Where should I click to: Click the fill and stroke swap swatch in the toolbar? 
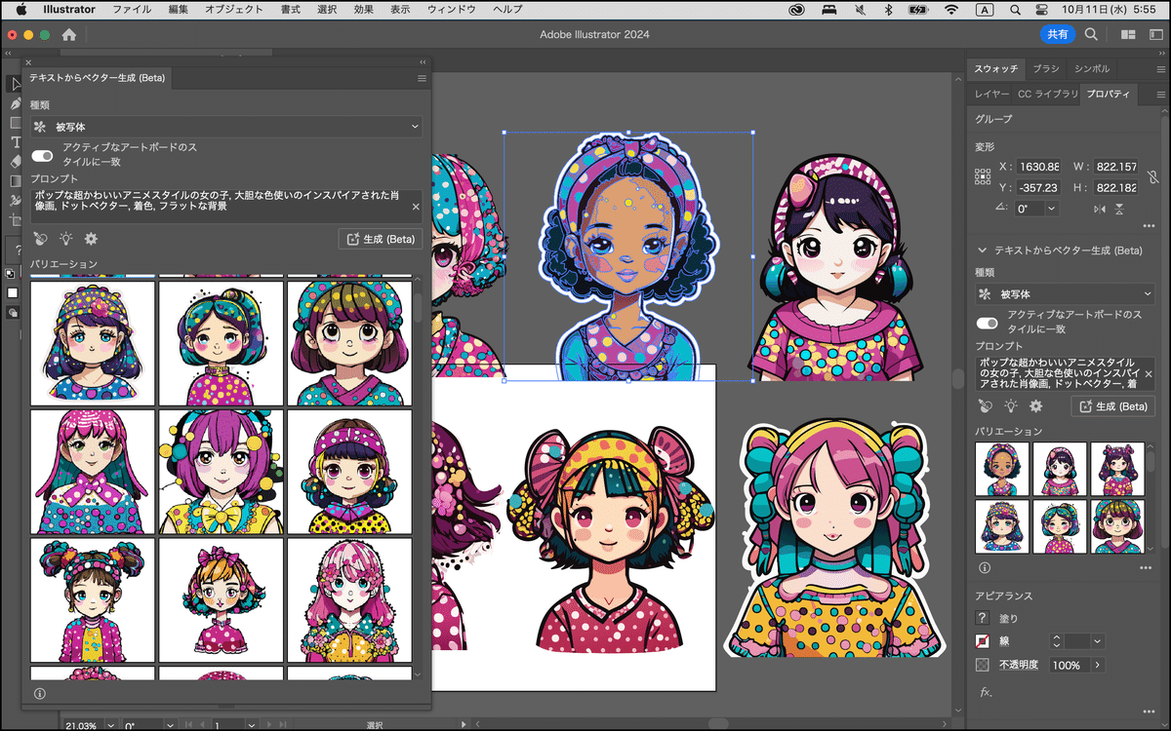point(11,274)
